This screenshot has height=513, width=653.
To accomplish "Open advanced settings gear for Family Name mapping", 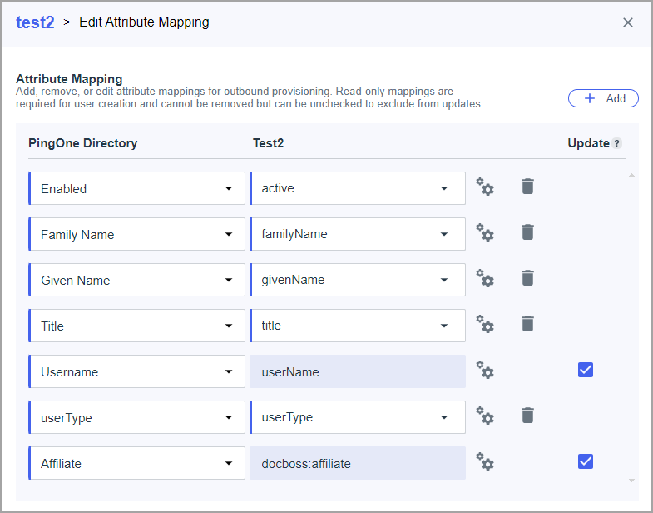I will 485,232.
